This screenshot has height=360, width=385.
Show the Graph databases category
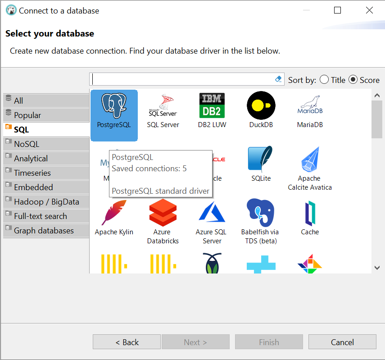point(46,231)
